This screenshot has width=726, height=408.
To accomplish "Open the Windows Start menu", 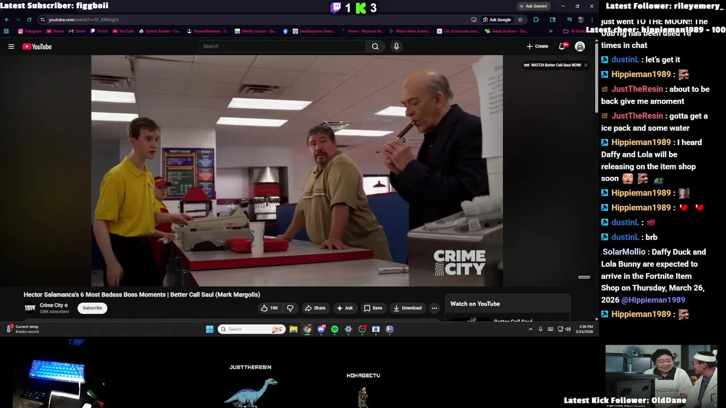I will click(209, 329).
